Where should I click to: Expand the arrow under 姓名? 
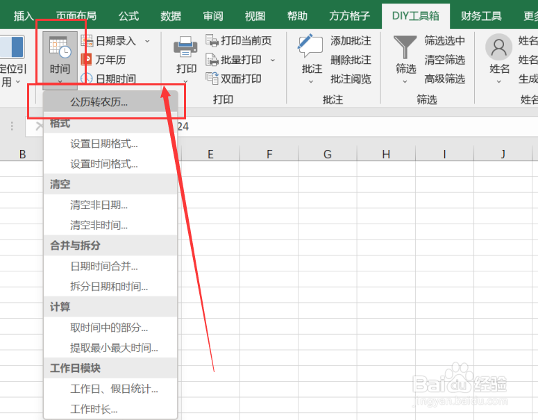tap(499, 82)
